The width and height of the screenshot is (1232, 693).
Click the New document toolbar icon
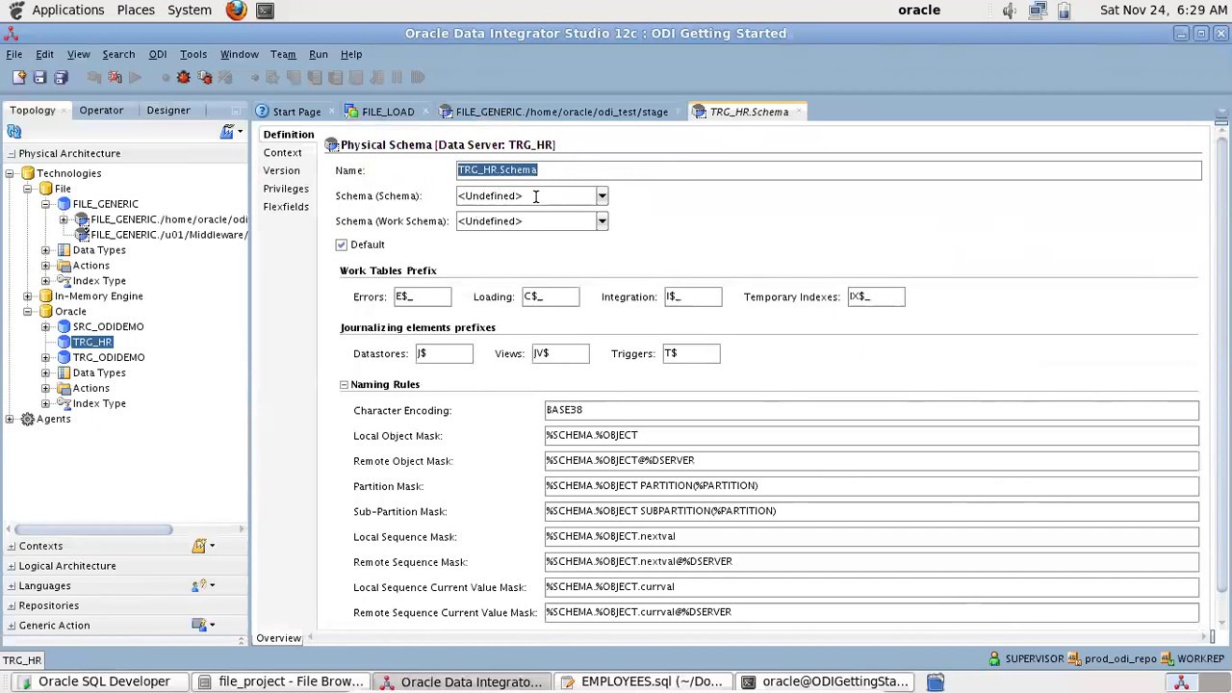(x=18, y=77)
